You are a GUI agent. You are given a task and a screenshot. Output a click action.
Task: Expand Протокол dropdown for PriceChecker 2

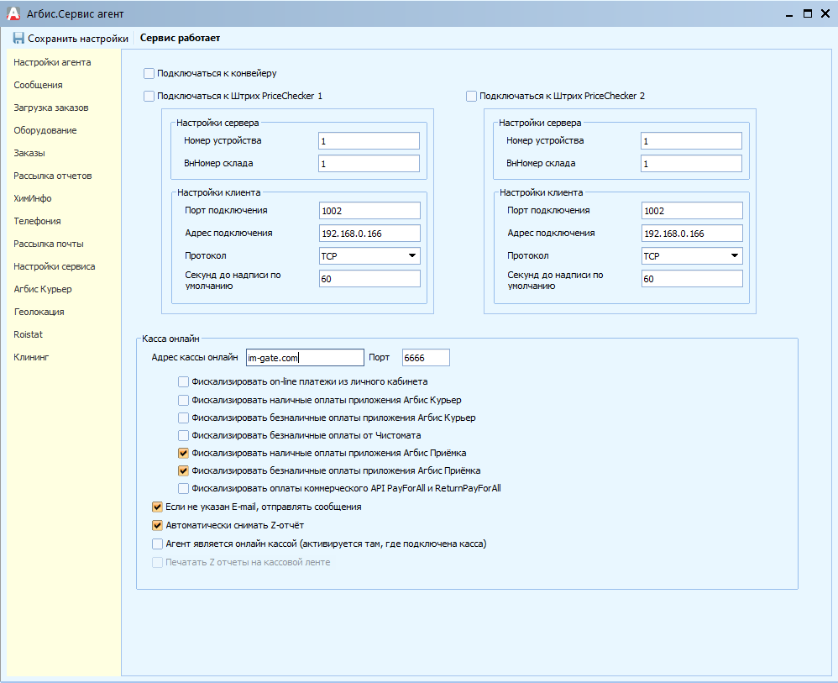(735, 255)
